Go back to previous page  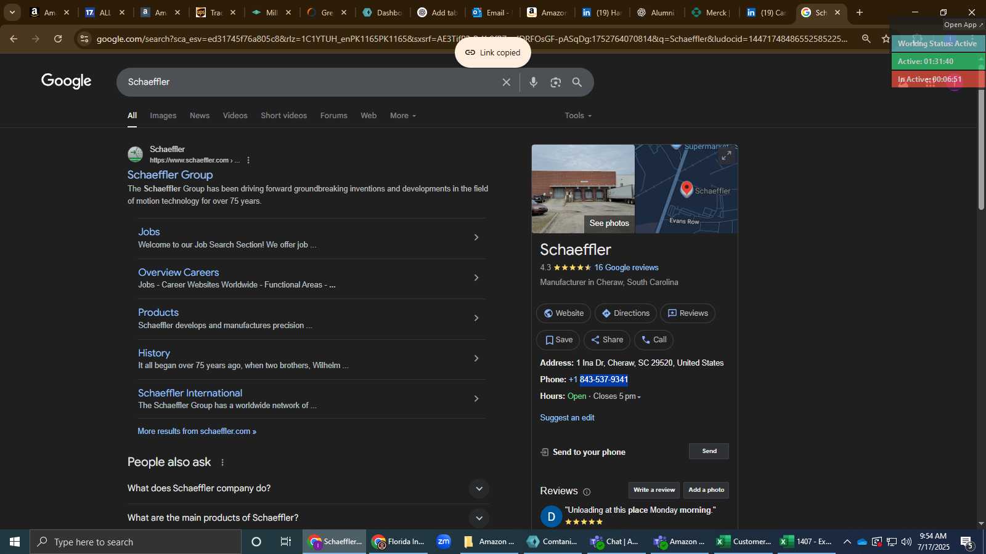pyautogui.click(x=14, y=39)
